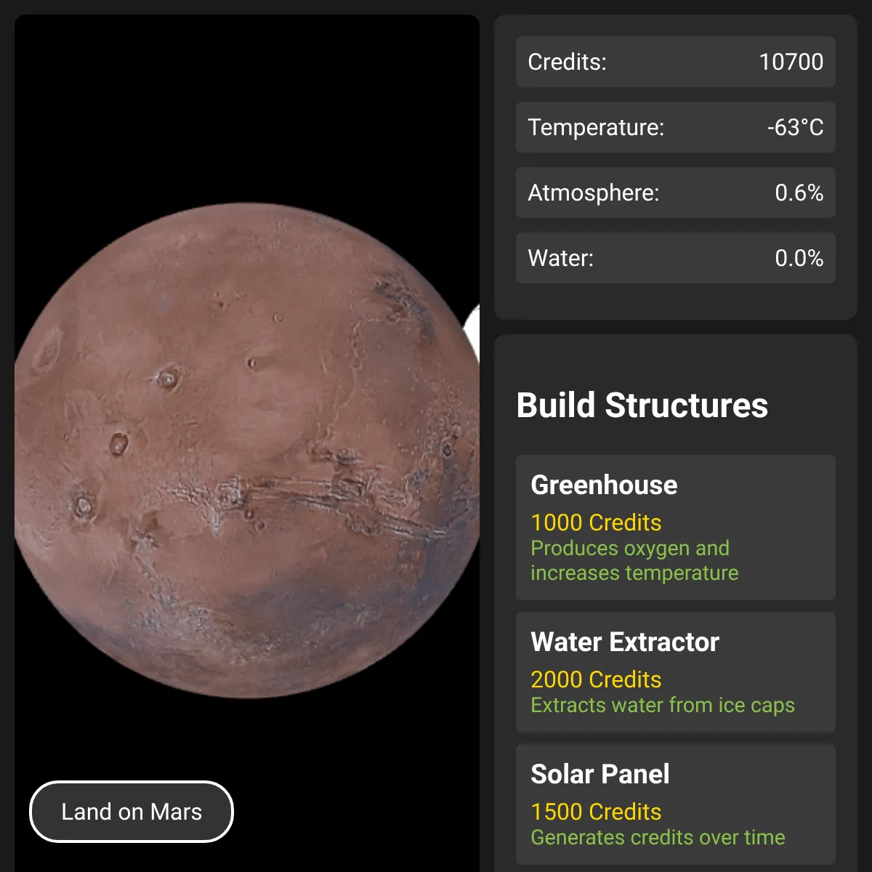The height and width of the screenshot is (872, 872).
Task: Click the Water stat label
Action: (560, 258)
